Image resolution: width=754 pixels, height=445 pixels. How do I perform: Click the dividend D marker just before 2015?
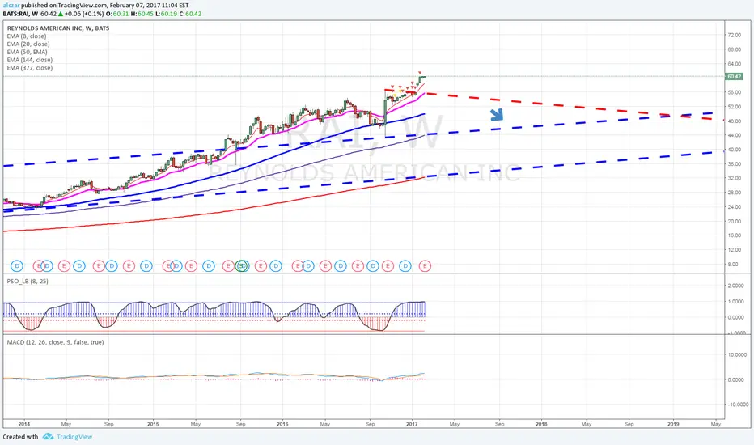tap(146, 265)
